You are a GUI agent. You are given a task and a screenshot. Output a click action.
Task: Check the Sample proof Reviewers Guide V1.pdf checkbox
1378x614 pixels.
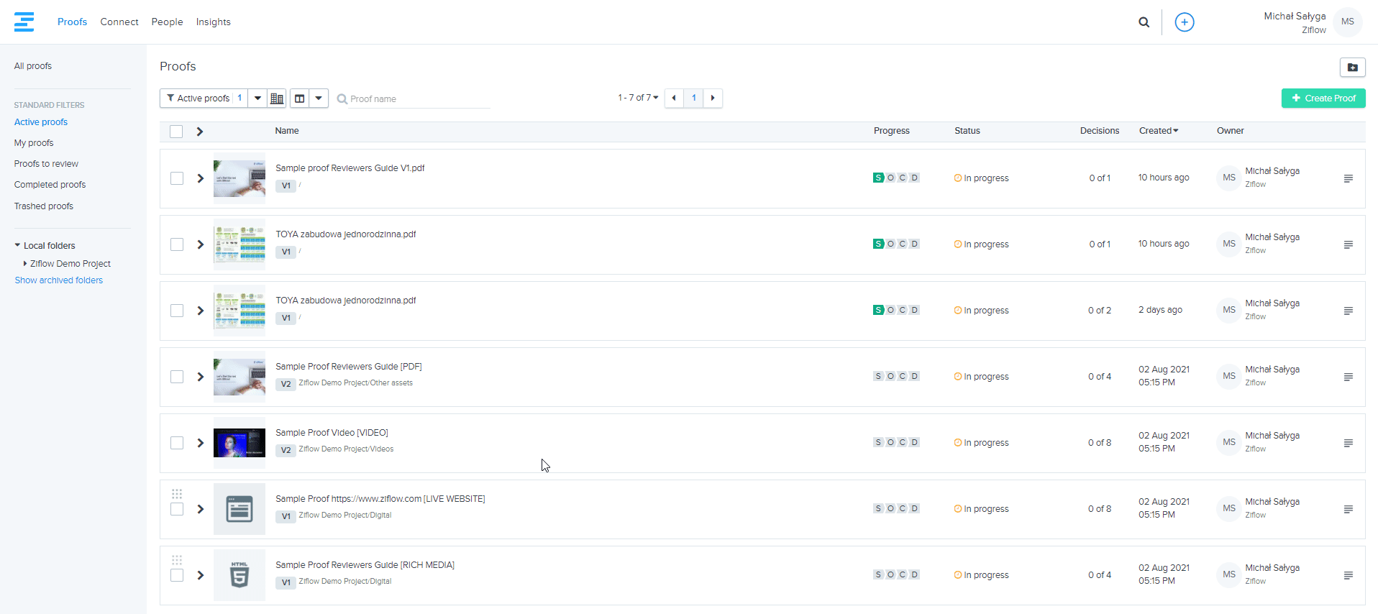(177, 178)
